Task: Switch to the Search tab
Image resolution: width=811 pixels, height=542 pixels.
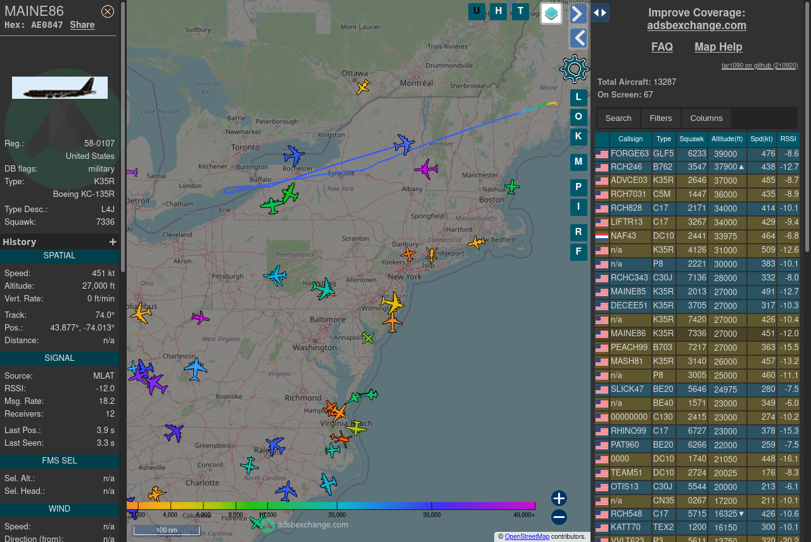Action: (x=618, y=118)
